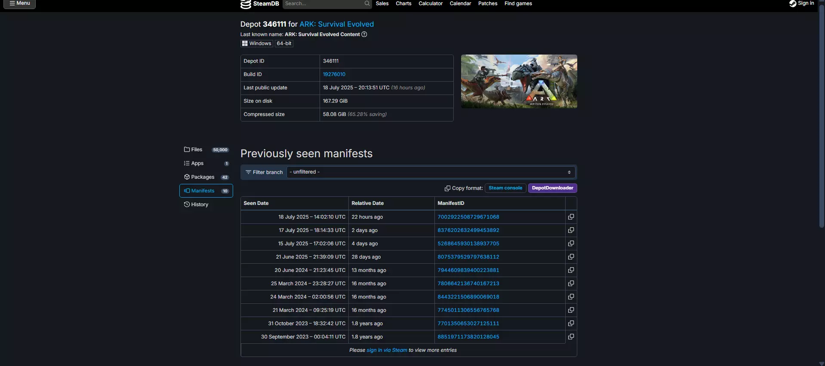The width and height of the screenshot is (825, 366).
Task: Open the Calendar page
Action: pos(460,3)
